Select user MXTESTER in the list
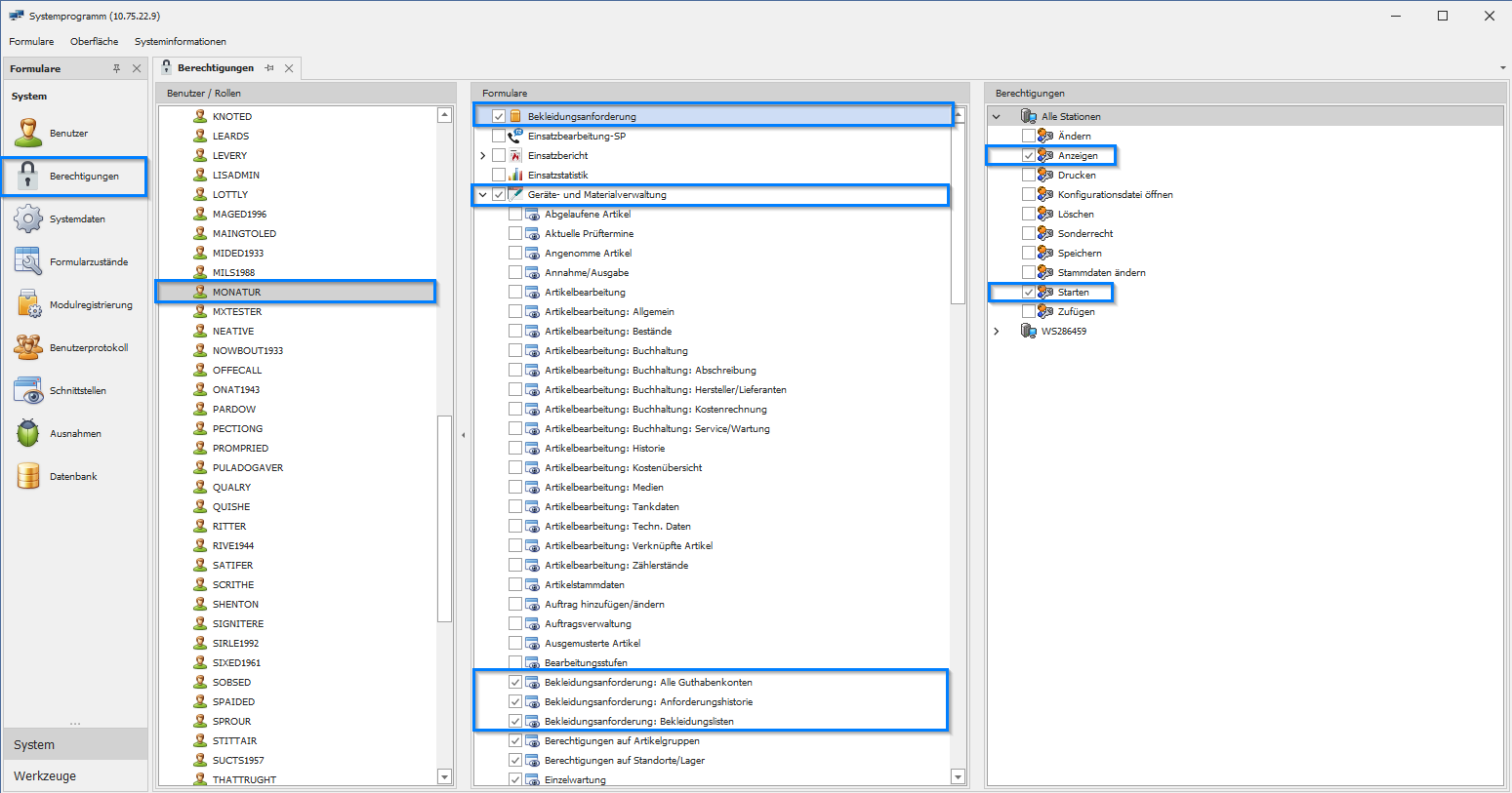1512x793 pixels. [237, 312]
